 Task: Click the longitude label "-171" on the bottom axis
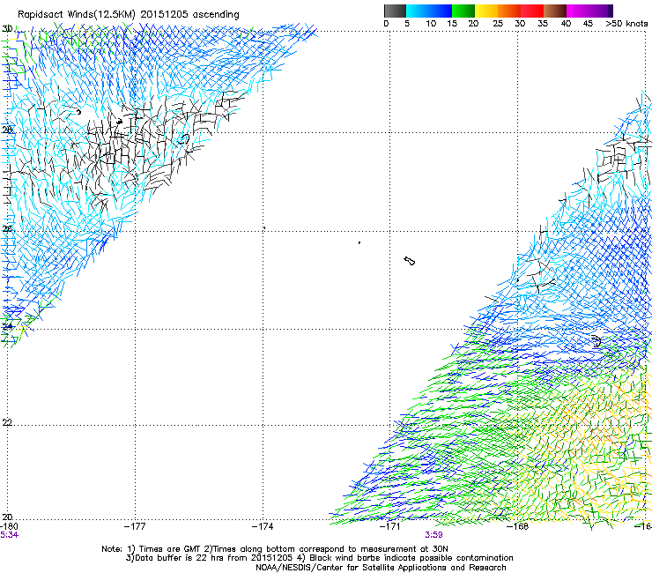(390, 526)
